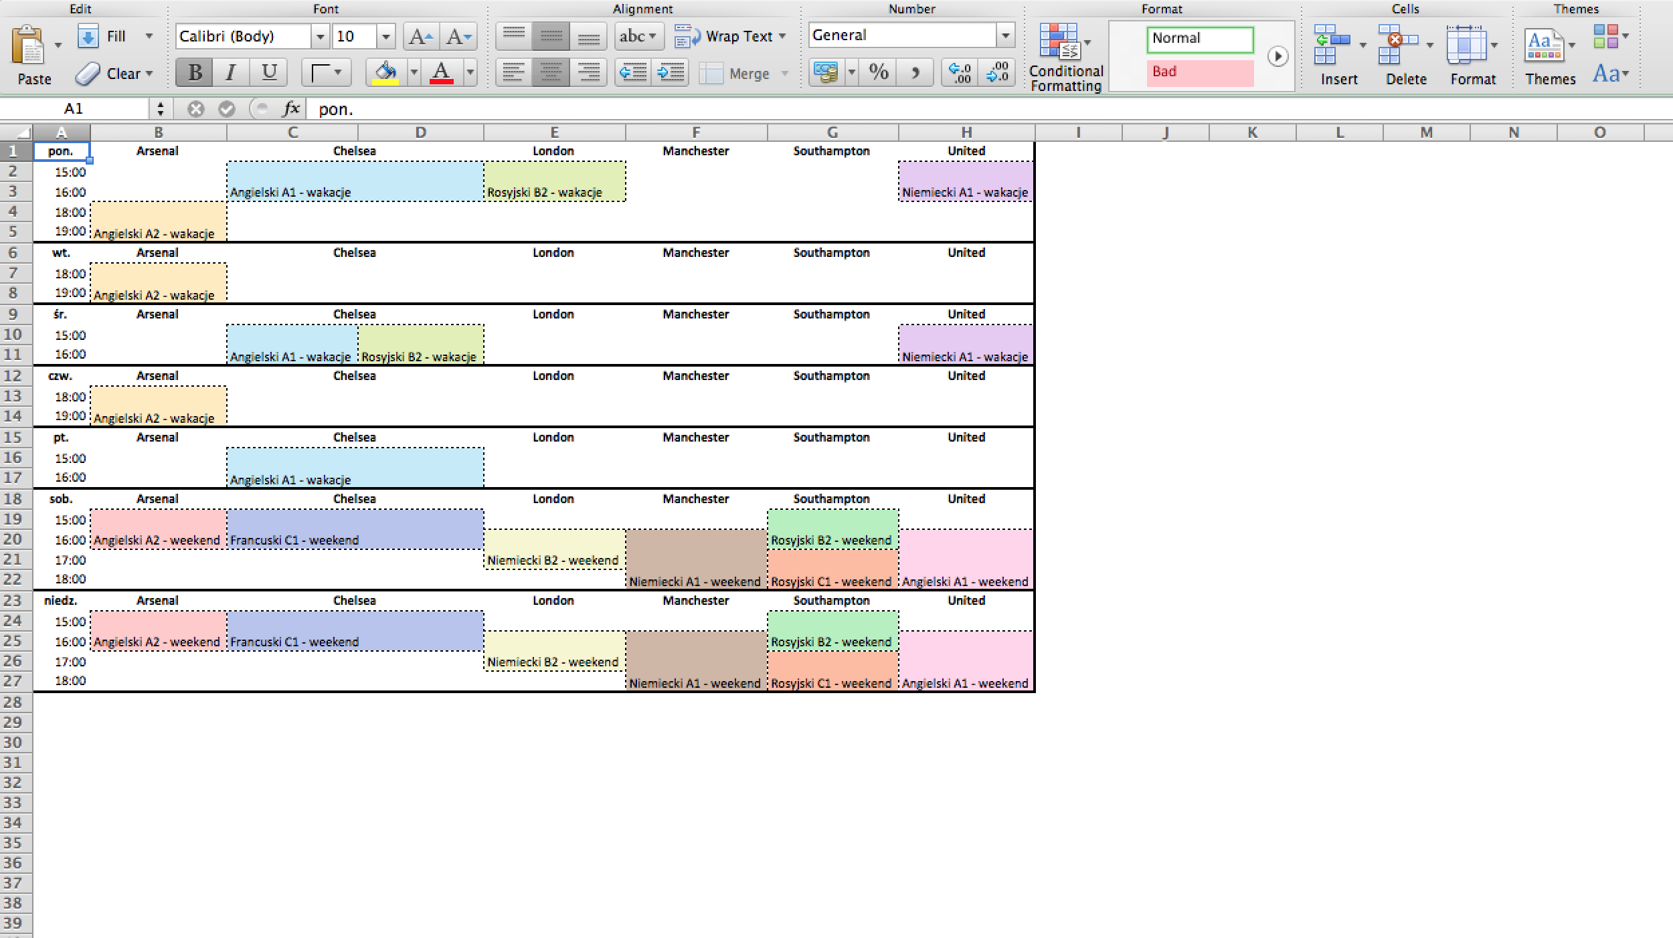Toggle Bold formatting button
This screenshot has height=938, width=1673.
195,72
